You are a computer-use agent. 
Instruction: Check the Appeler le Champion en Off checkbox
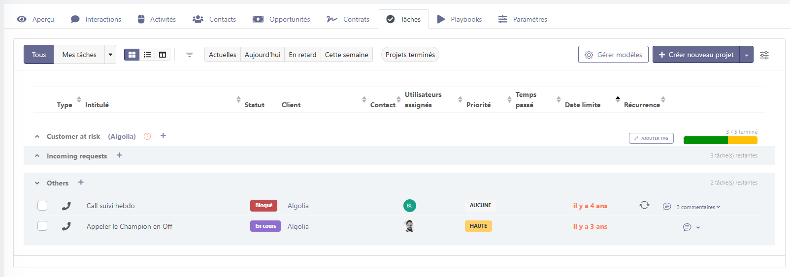point(42,226)
